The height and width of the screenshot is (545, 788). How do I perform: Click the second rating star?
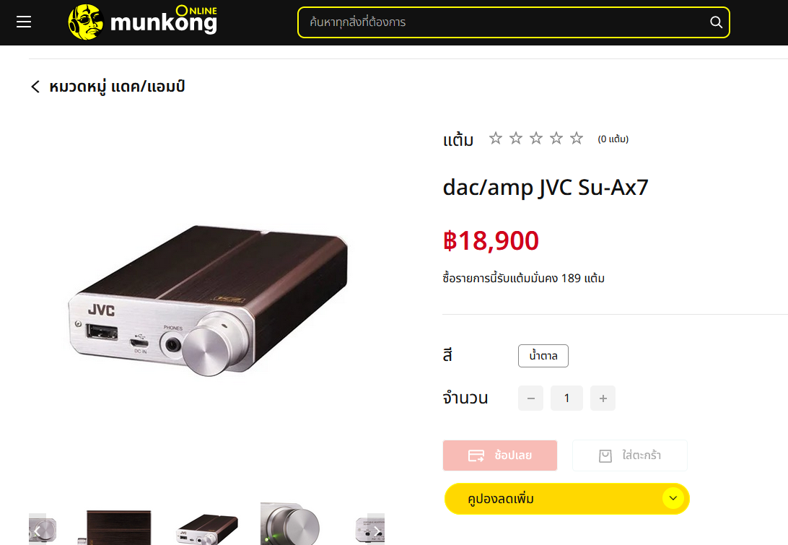[516, 139]
